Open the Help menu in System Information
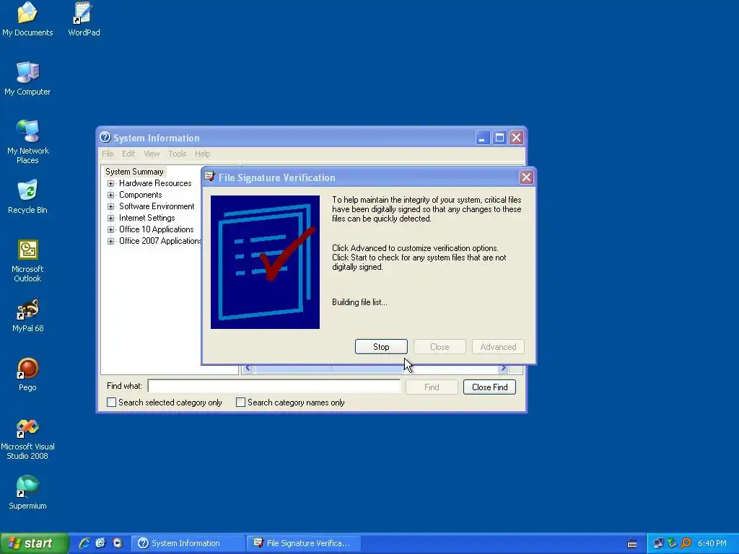739x554 pixels. (x=202, y=154)
